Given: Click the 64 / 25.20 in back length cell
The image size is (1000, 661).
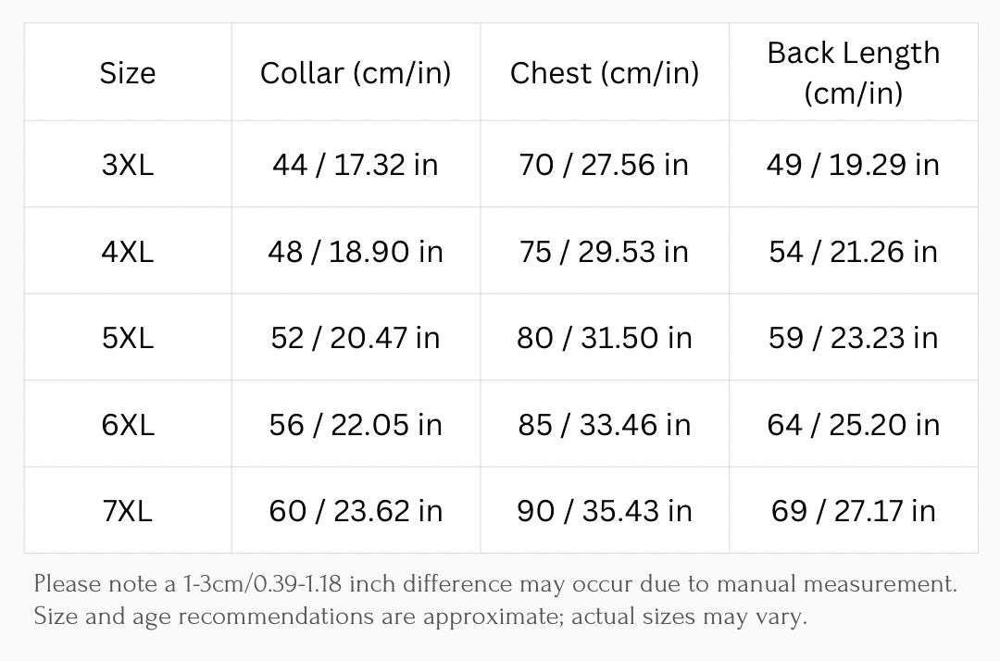Looking at the screenshot, I should (854, 424).
